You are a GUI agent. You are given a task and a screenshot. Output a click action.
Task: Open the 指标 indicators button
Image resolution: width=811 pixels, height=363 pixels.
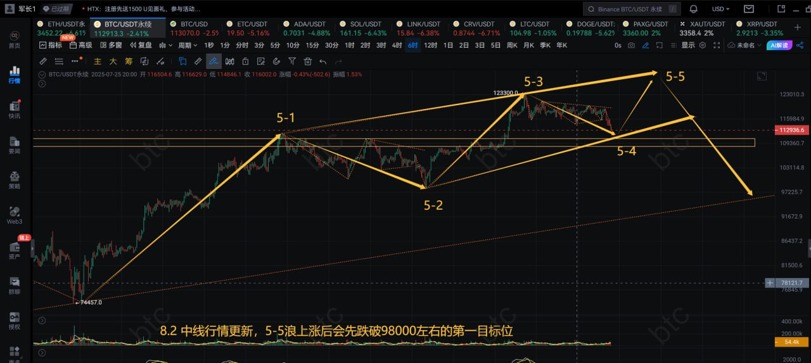tap(51, 46)
